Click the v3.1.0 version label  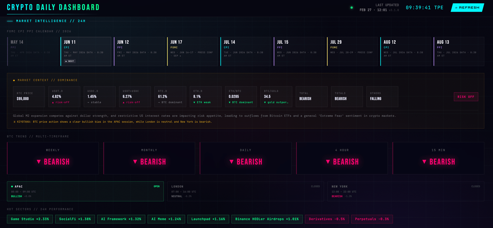[x=394, y=10]
